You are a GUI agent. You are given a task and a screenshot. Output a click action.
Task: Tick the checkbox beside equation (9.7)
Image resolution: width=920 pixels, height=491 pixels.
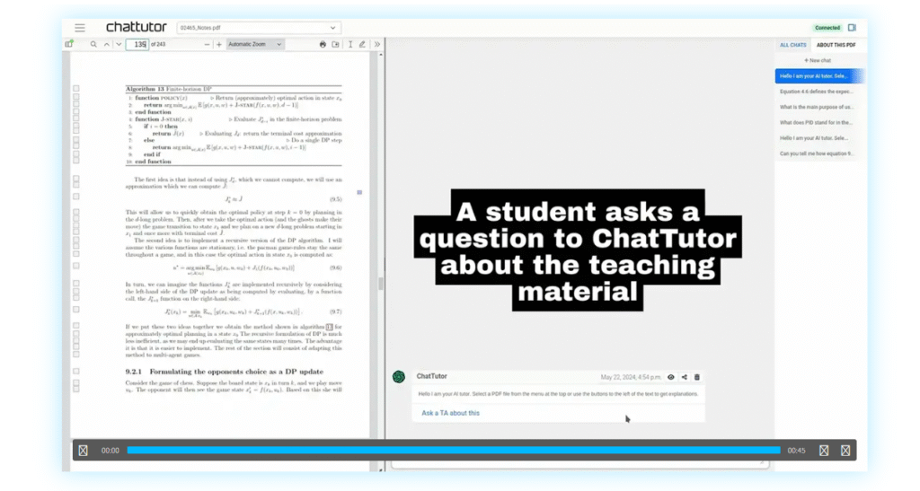click(76, 310)
